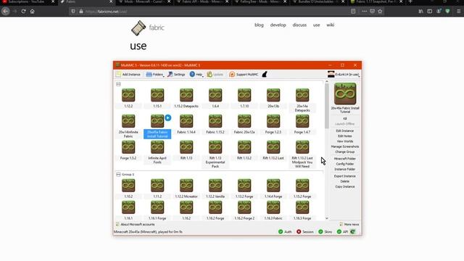The width and height of the screenshot is (464, 261).
Task: Open Instance Folder from side panel
Action: pyautogui.click(x=345, y=169)
